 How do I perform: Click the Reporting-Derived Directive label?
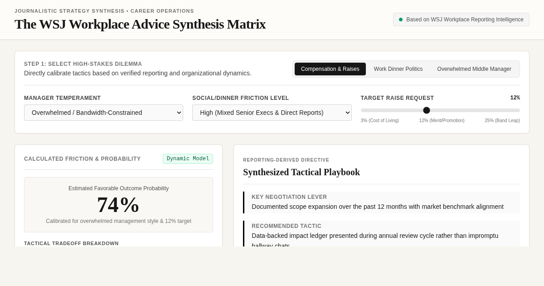(286, 160)
